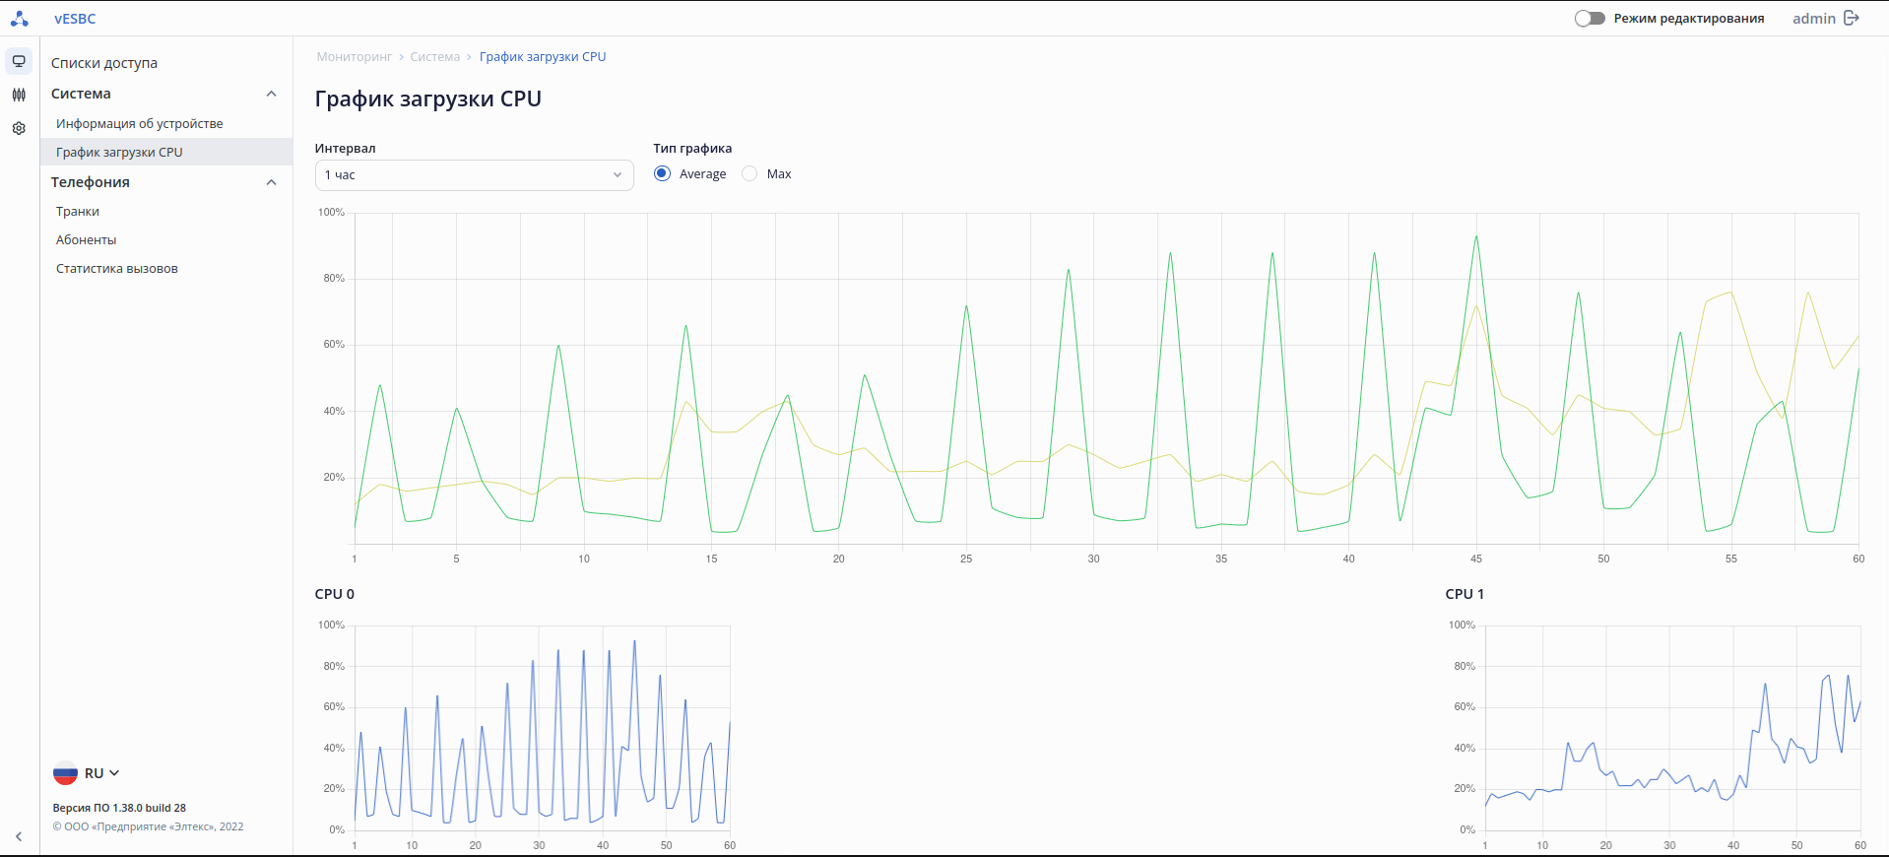Open the gear settings sidebar icon

[19, 128]
